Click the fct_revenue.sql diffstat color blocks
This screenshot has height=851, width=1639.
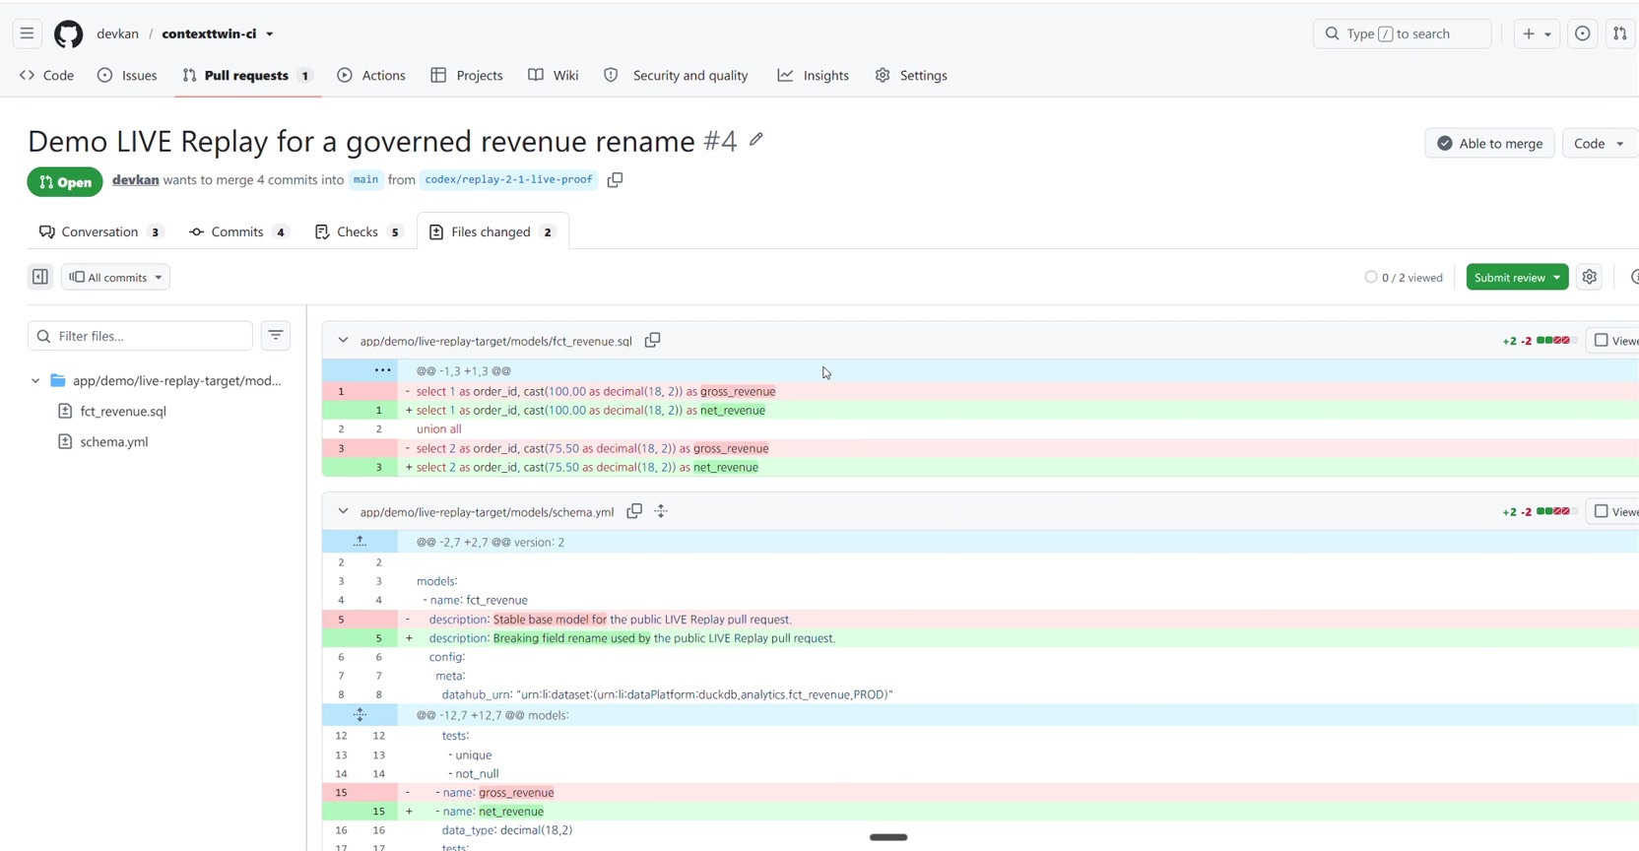tap(1557, 341)
